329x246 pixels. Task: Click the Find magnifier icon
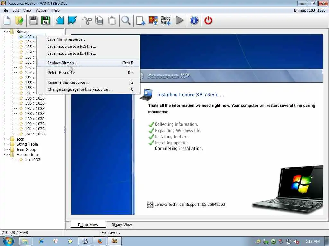(x=126, y=20)
